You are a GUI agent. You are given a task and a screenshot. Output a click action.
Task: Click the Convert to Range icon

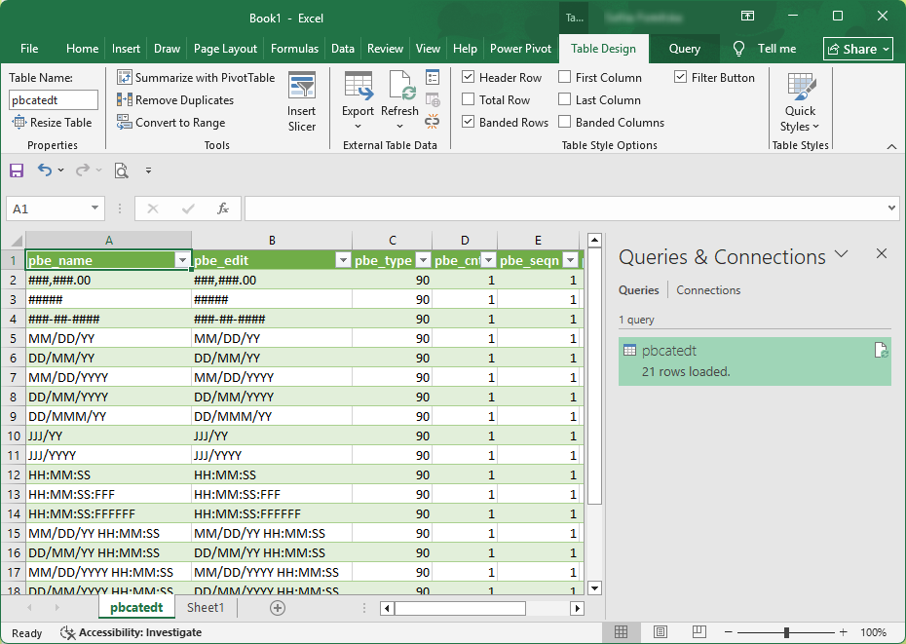[x=125, y=122]
